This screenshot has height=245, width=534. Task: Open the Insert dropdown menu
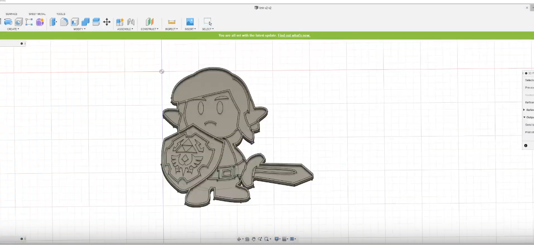point(190,29)
